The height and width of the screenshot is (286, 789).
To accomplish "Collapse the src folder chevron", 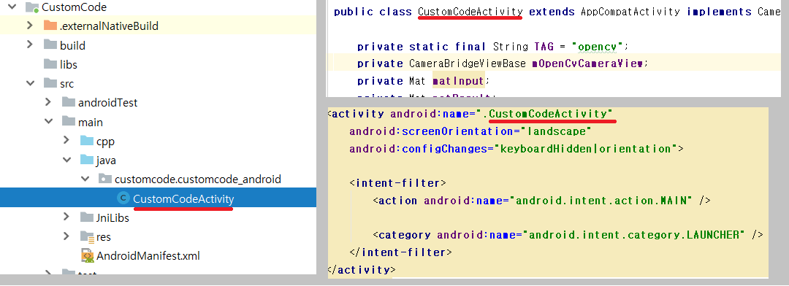I will [31, 83].
